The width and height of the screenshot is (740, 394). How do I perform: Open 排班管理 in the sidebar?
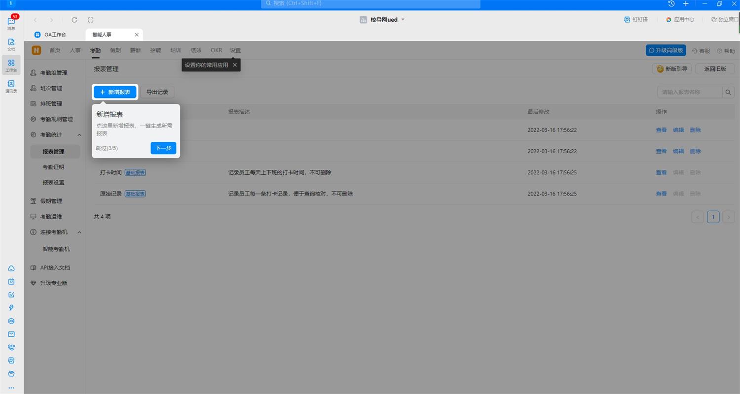(51, 104)
